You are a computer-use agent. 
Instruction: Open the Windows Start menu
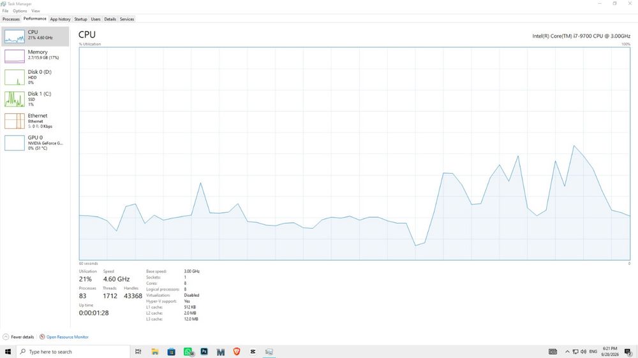pyautogui.click(x=8, y=352)
